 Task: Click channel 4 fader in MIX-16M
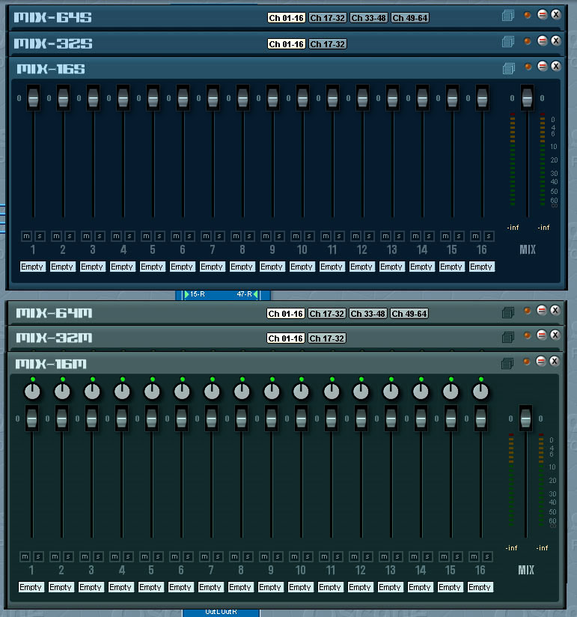[121, 418]
